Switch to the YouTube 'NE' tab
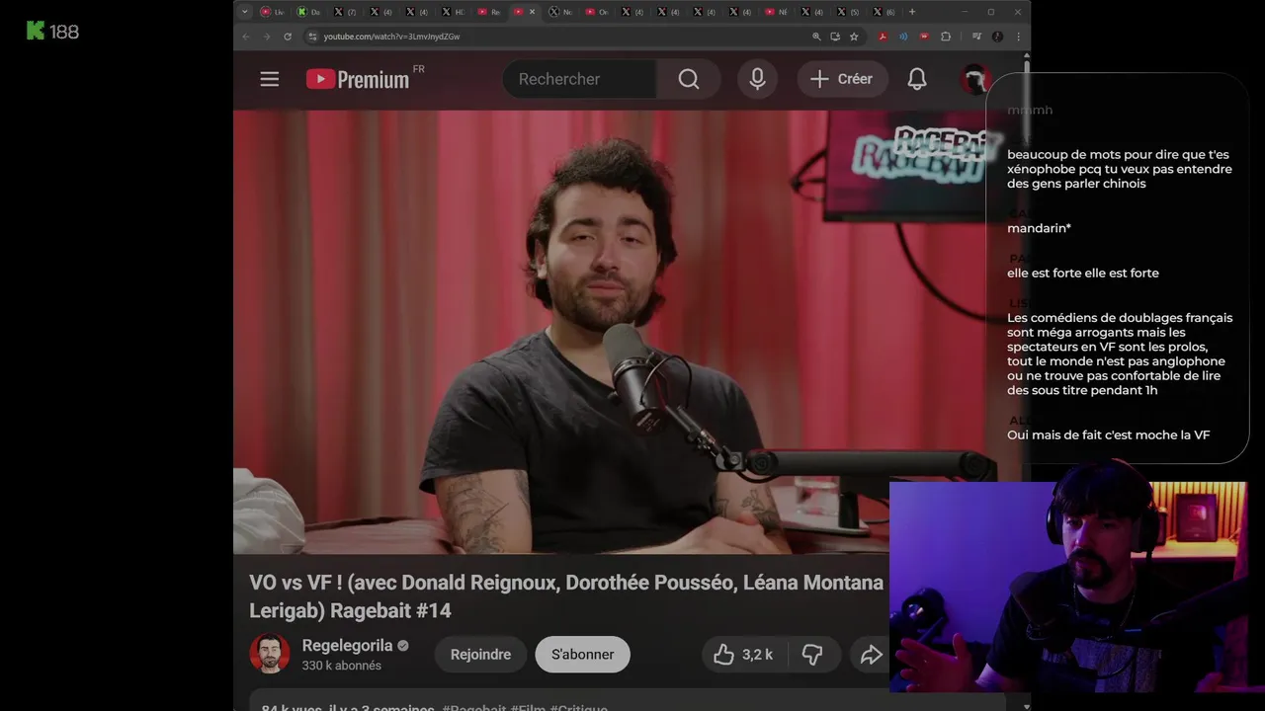1265x711 pixels. [x=776, y=12]
